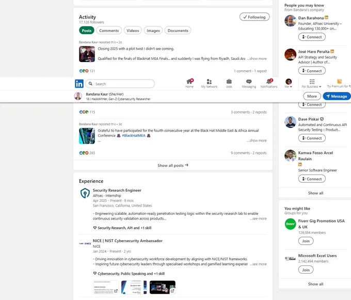The height and width of the screenshot is (300, 351).
Task: Open '9 comments · 2 reposts' link
Action: (249, 153)
